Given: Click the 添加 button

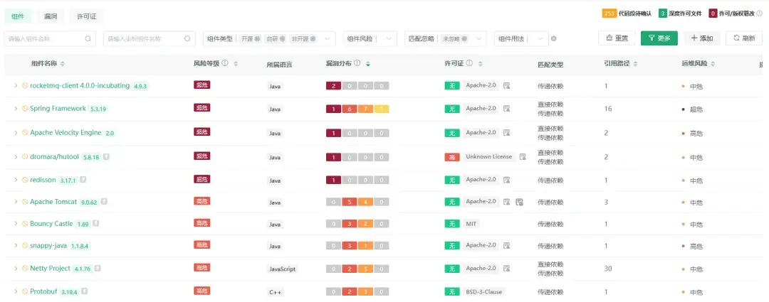Looking at the screenshot, I should (702, 38).
